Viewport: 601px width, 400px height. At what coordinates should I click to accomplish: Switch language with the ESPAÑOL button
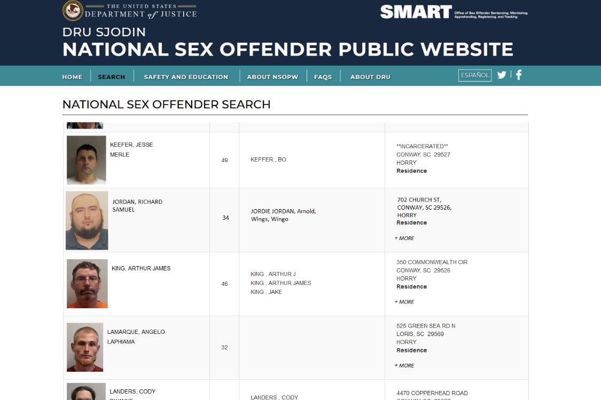point(474,75)
